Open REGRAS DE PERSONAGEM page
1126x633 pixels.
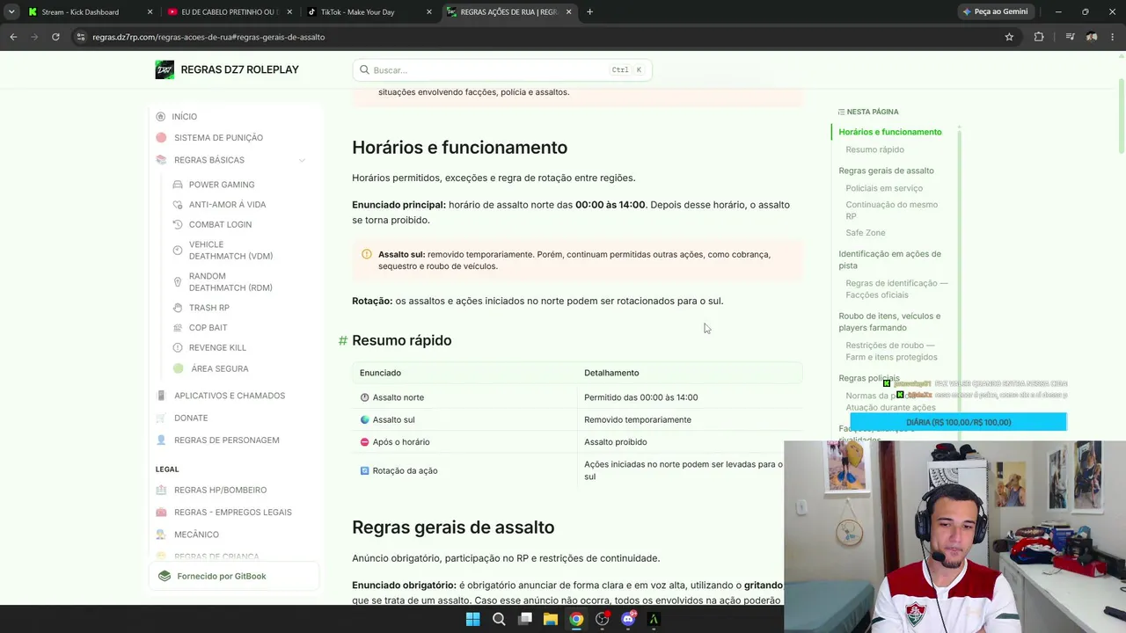pos(226,440)
